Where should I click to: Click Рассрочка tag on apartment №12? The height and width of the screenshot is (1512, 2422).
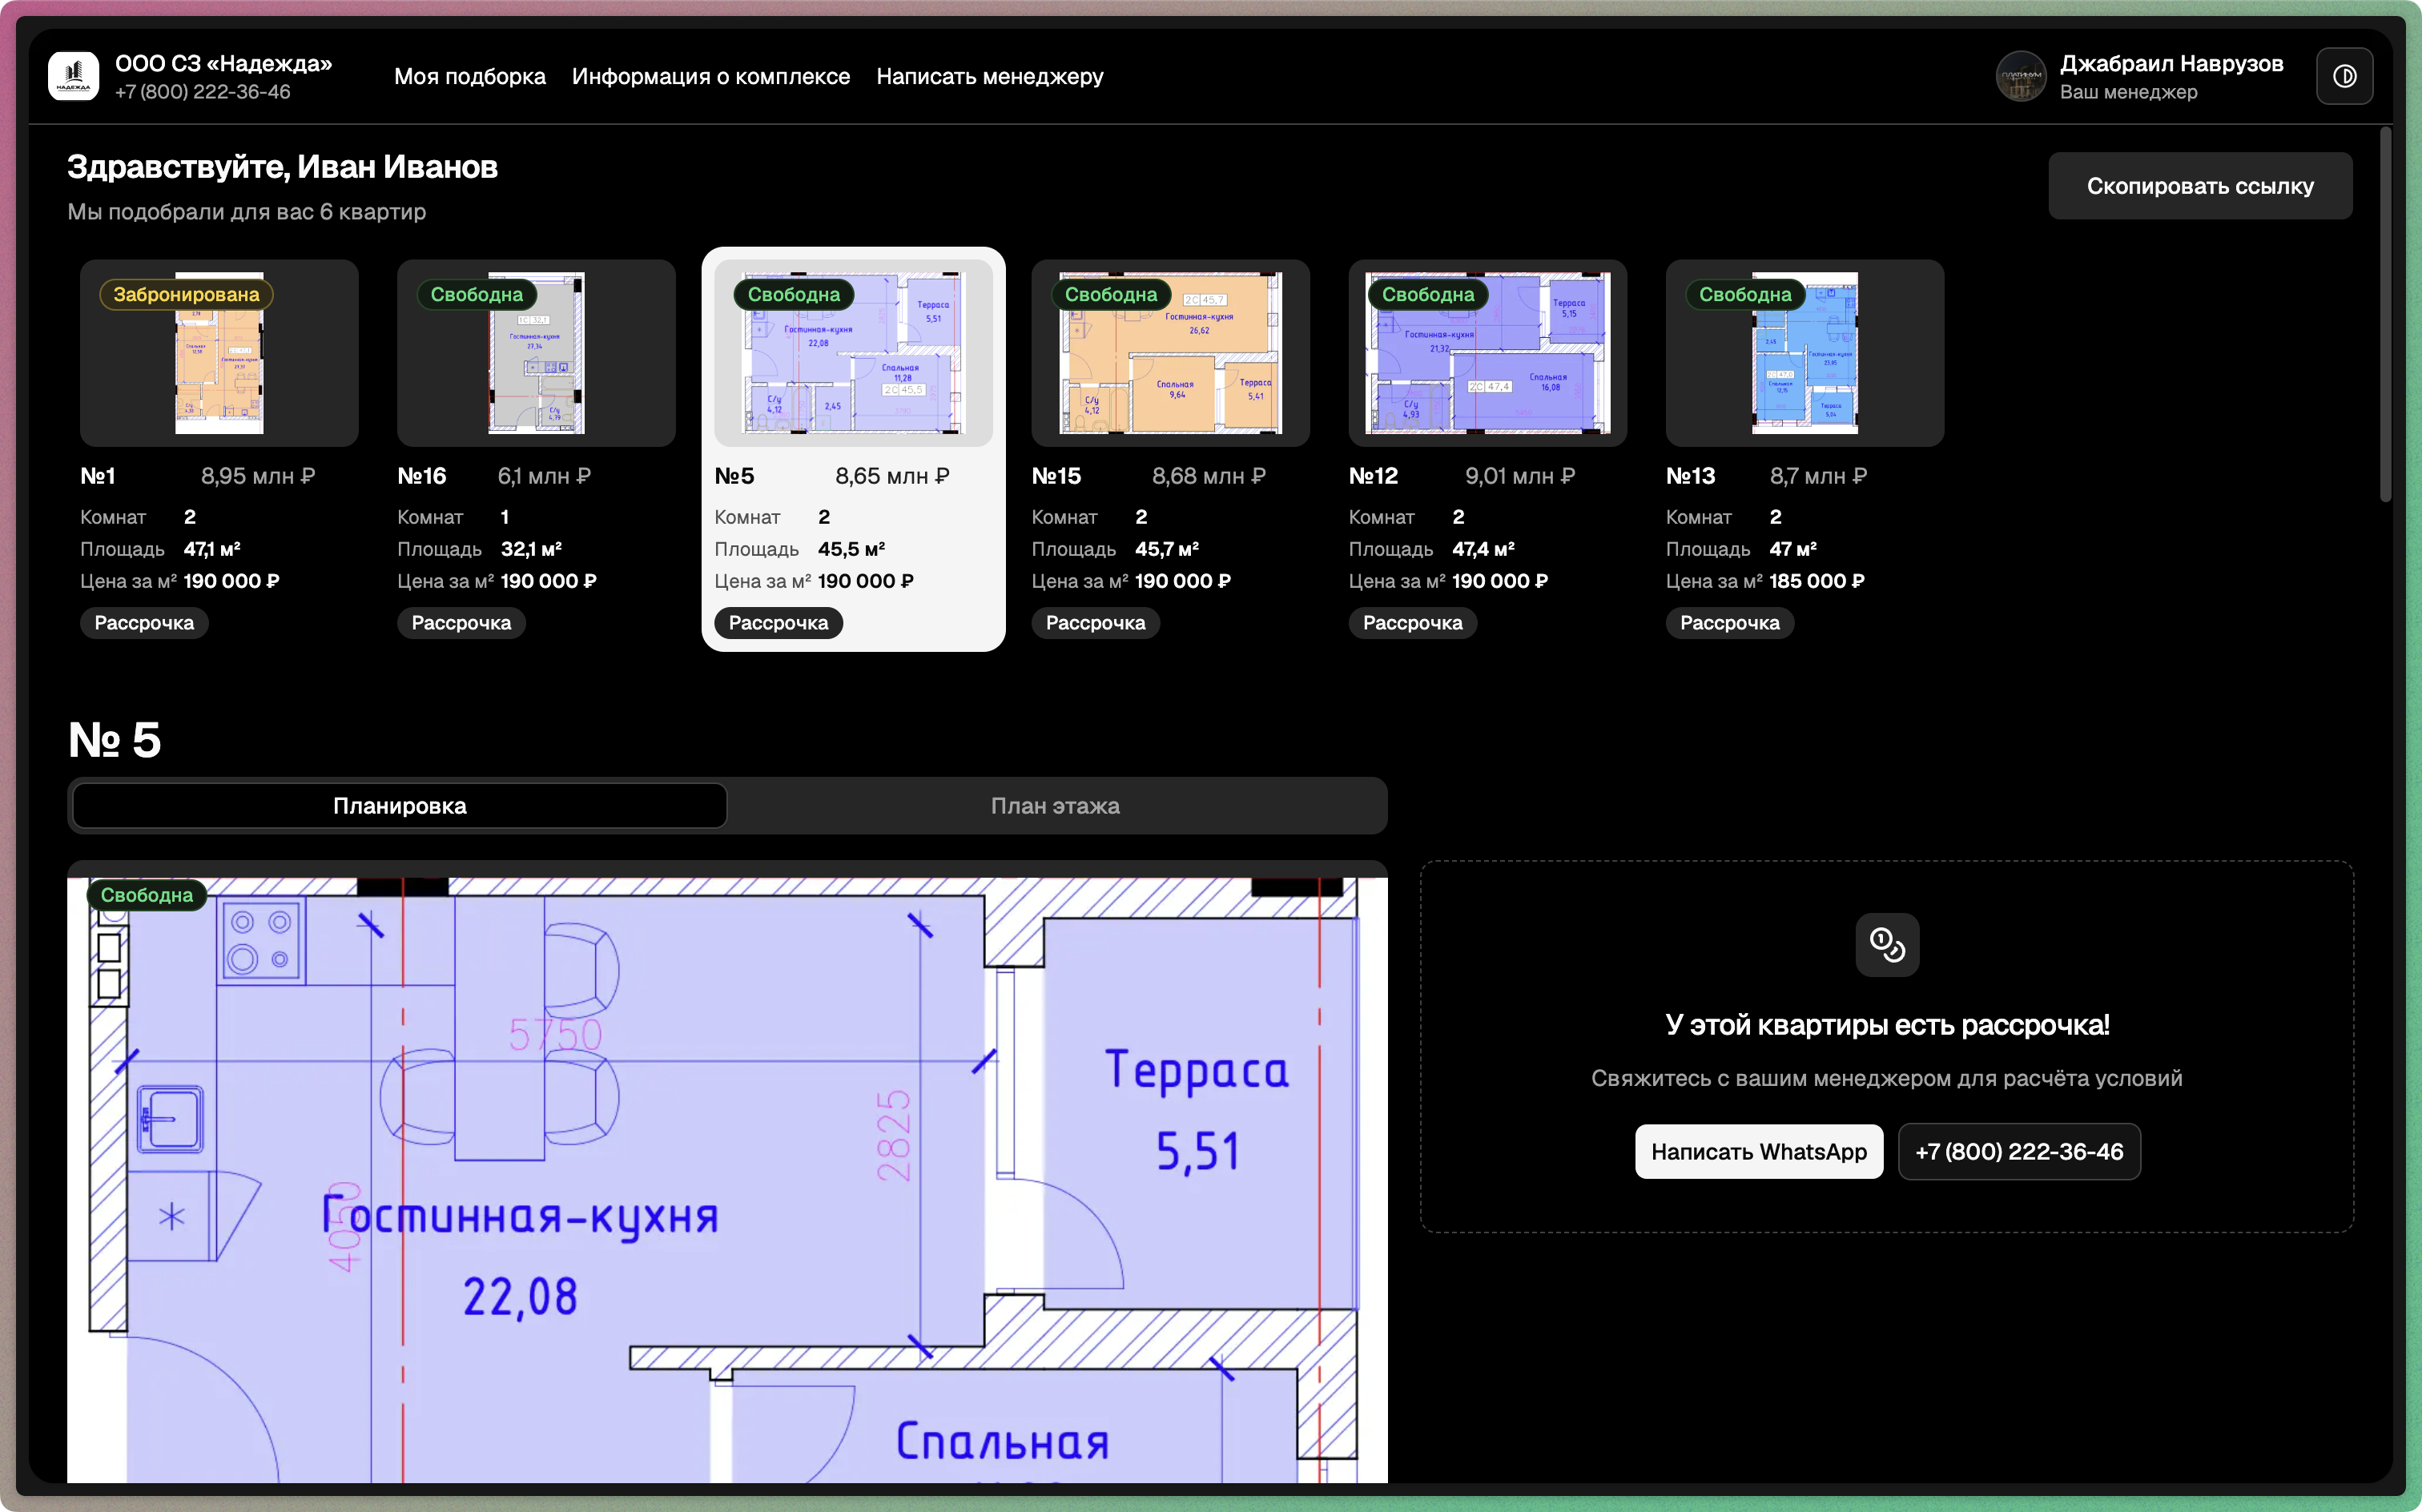1412,623
